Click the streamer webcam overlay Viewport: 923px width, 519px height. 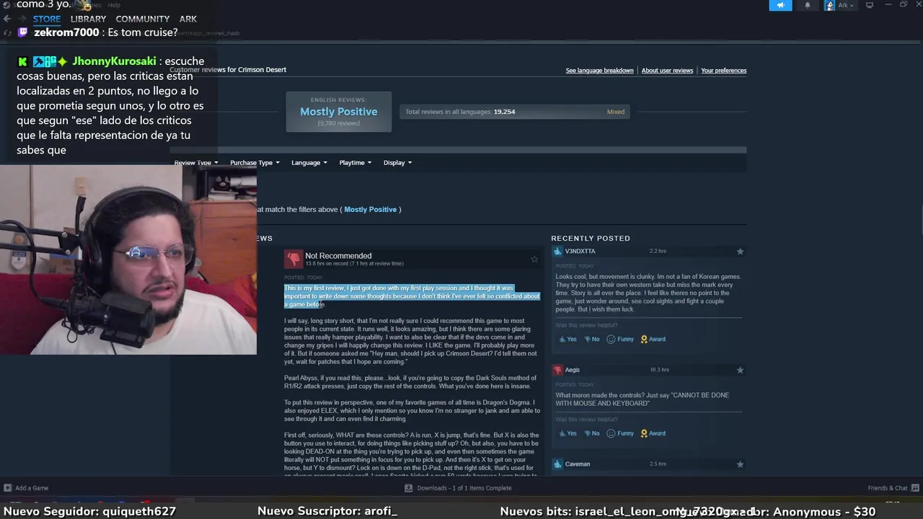click(x=128, y=259)
